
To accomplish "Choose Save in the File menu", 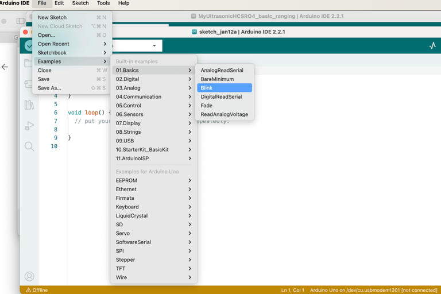I will pyautogui.click(x=72, y=79).
